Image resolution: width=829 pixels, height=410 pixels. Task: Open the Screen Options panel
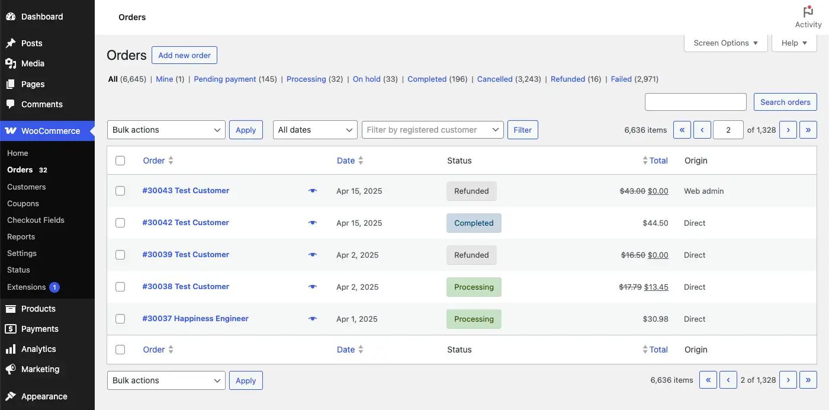[725, 43]
